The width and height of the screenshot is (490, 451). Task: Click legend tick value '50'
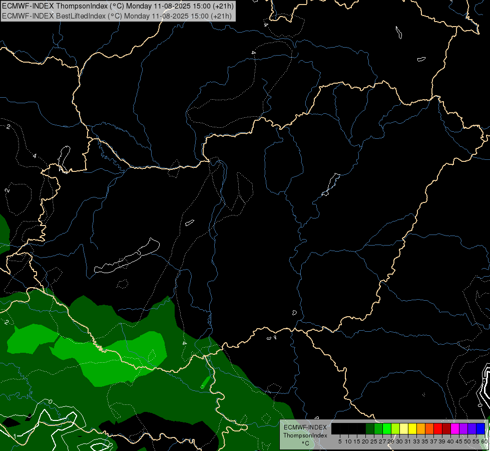click(x=468, y=441)
